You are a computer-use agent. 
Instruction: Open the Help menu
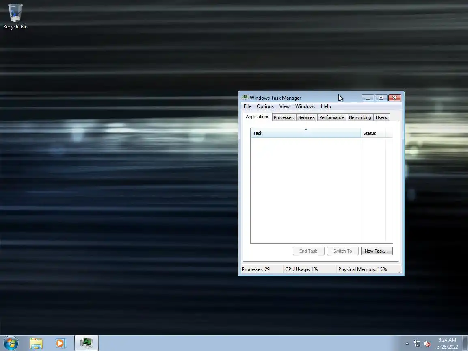[326, 106]
